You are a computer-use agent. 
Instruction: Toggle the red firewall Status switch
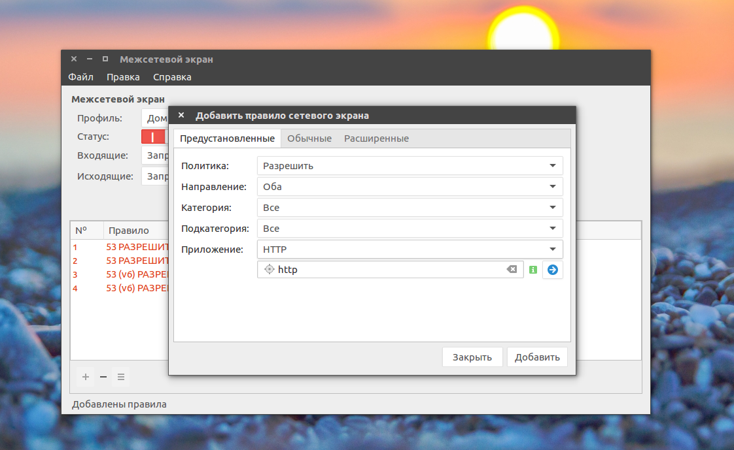pyautogui.click(x=154, y=137)
